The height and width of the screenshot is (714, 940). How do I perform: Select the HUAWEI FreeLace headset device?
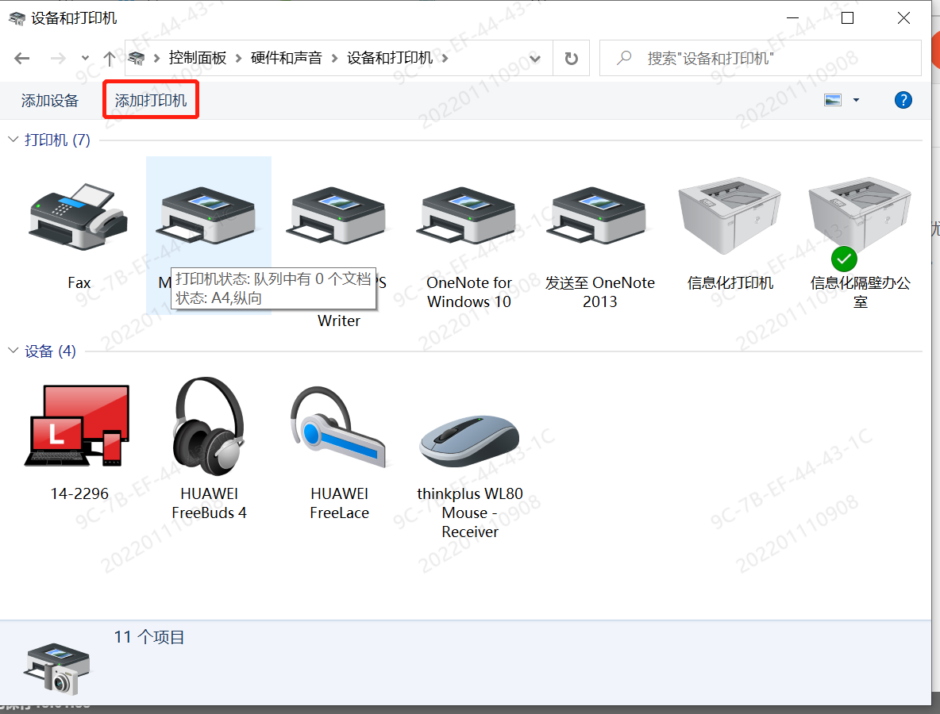point(339,426)
